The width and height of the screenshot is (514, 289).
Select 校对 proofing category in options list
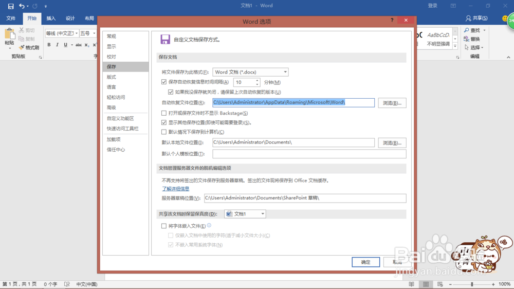[x=125, y=57]
